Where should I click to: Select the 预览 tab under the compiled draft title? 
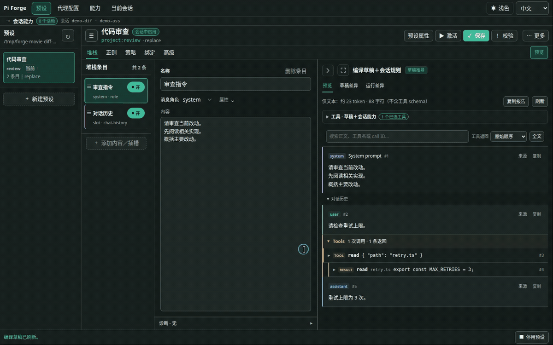327,86
